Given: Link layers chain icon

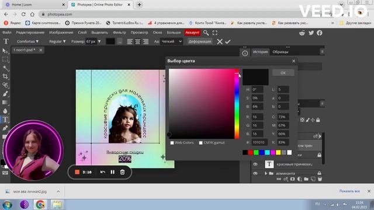Looking at the screenshot, I should [x=279, y=179].
